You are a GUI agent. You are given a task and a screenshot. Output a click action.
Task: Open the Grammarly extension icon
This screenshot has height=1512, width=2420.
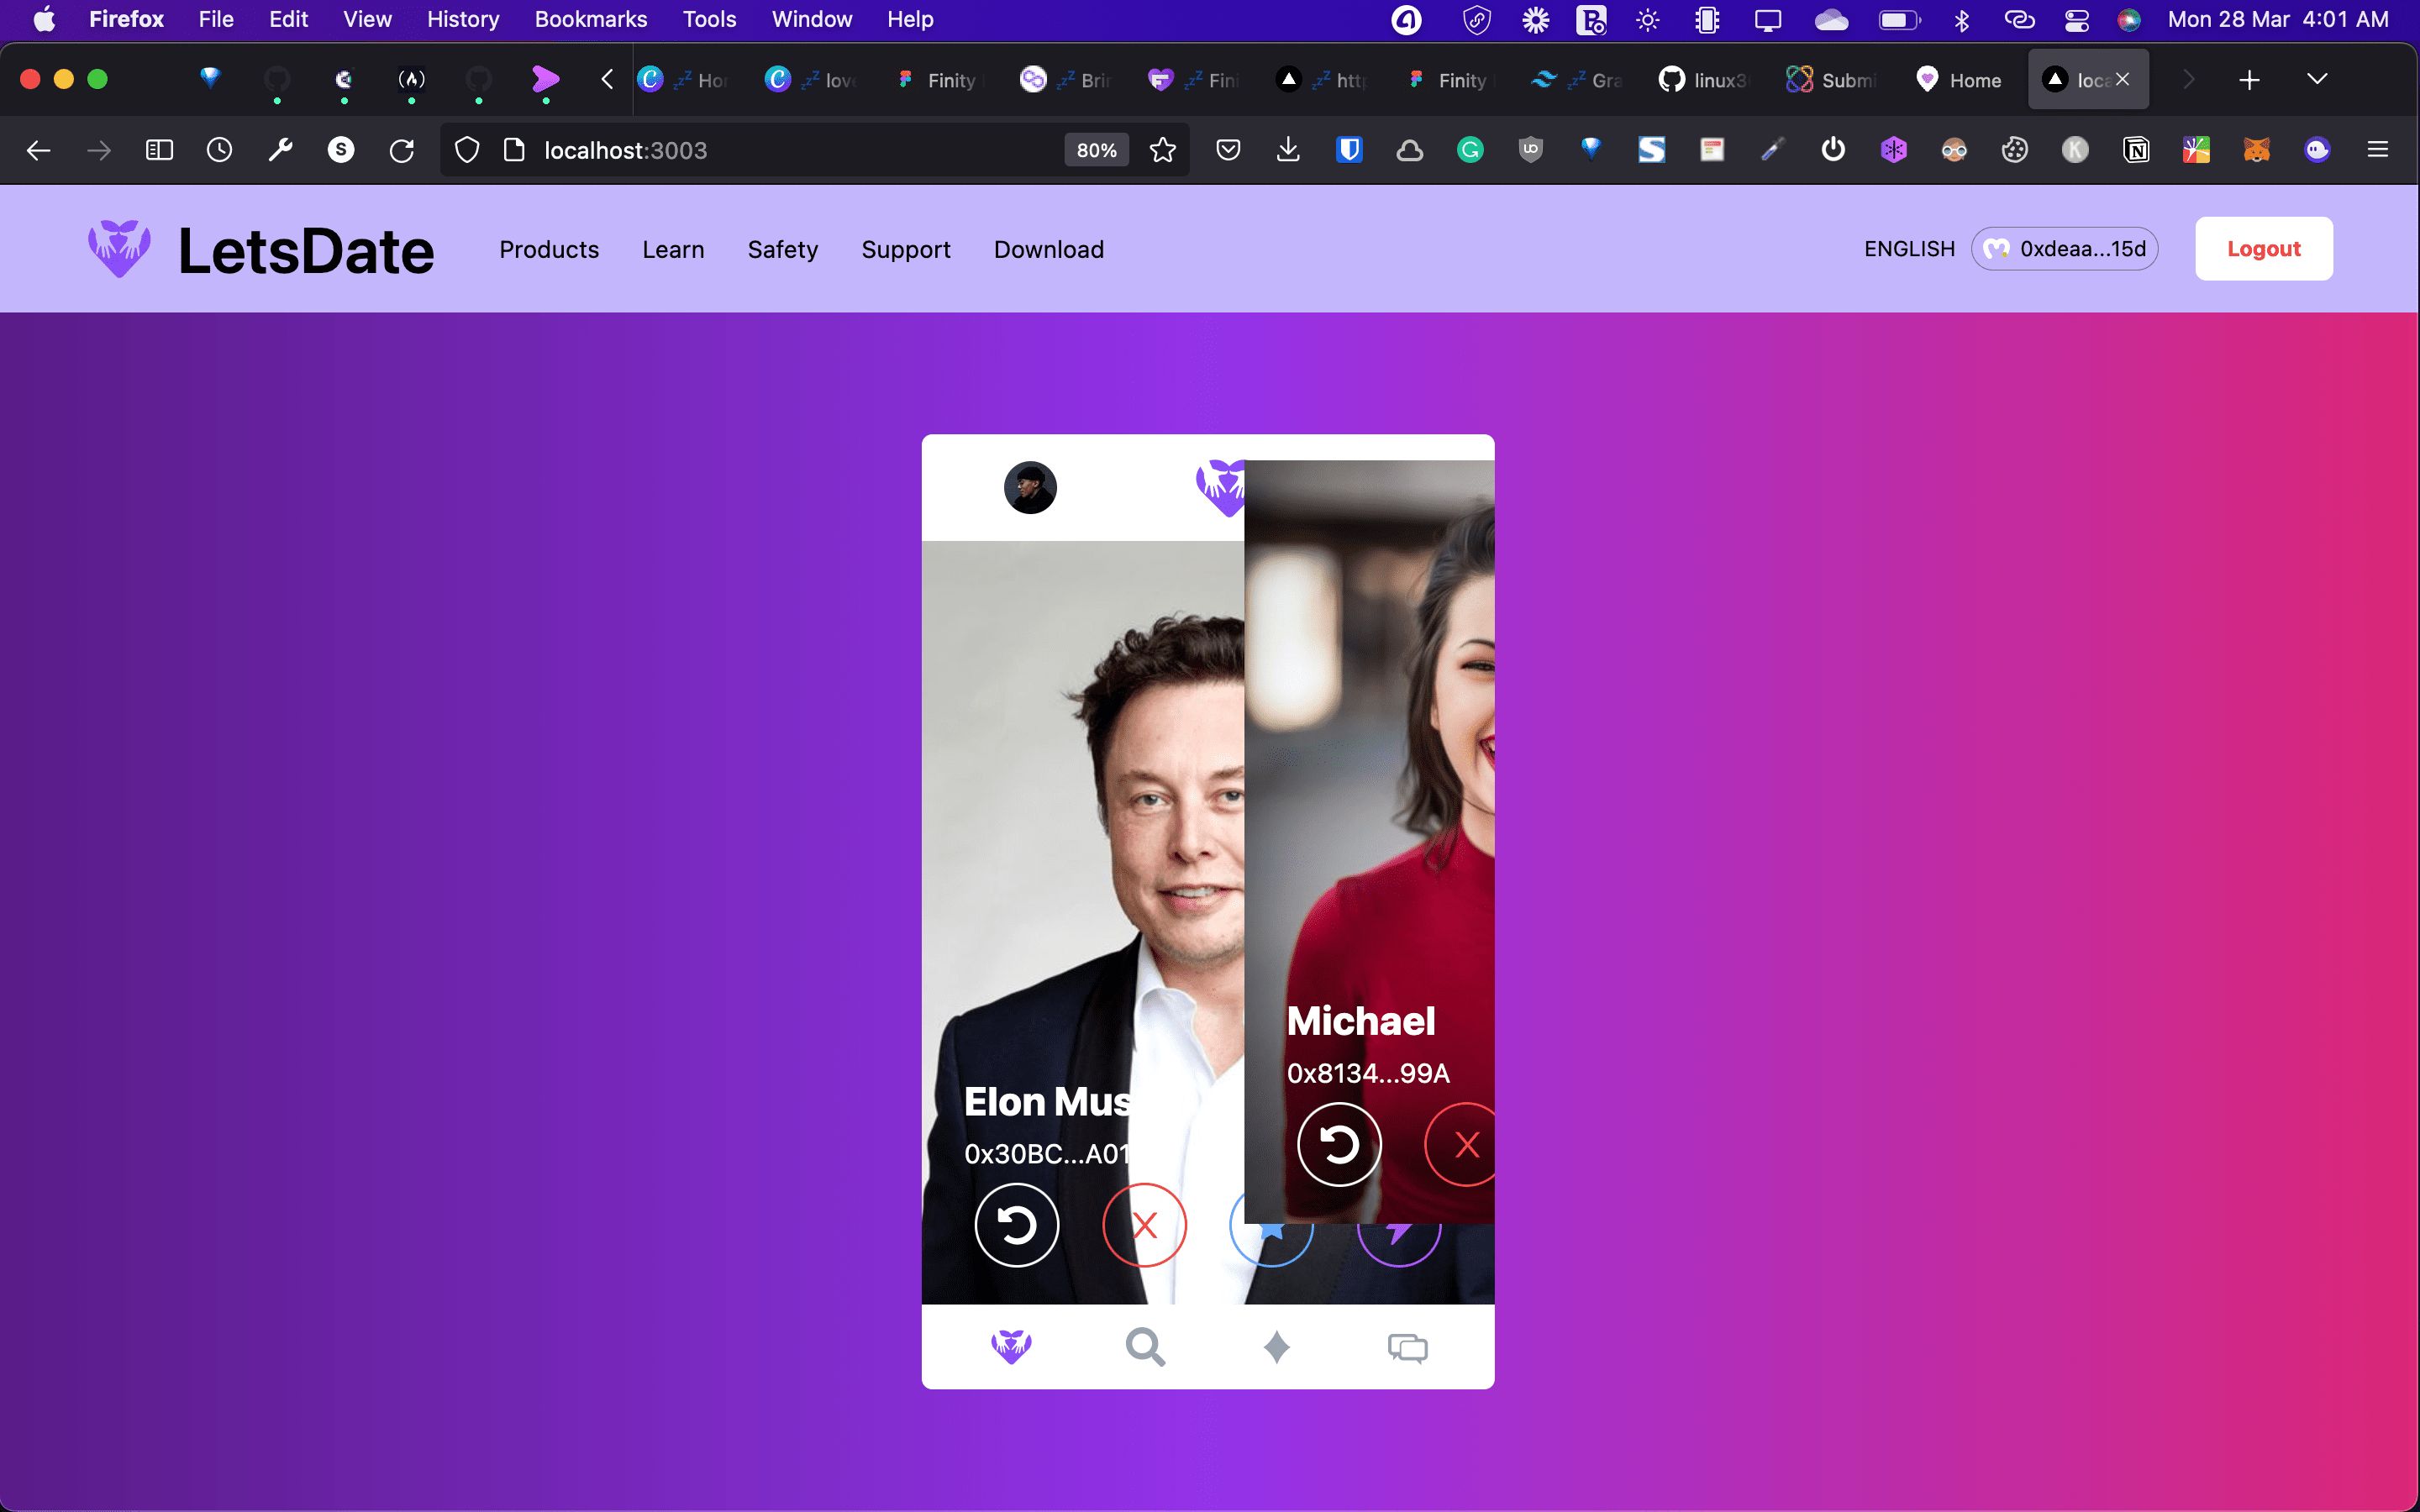1469,150
